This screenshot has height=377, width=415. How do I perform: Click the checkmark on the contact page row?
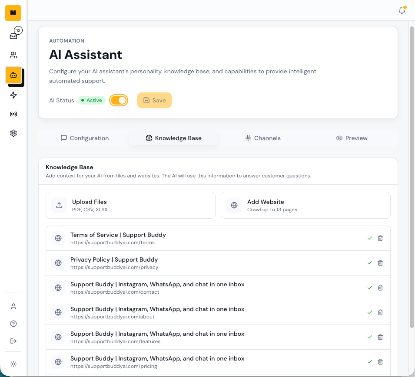[x=370, y=288]
